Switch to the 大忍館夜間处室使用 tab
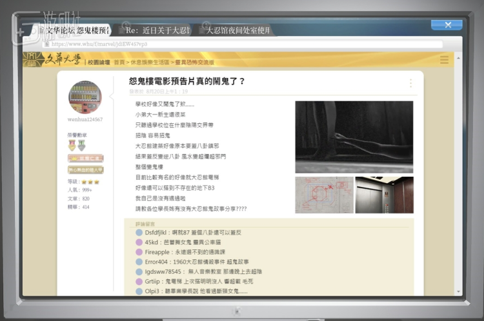This screenshot has width=484, height=321. click(x=237, y=30)
